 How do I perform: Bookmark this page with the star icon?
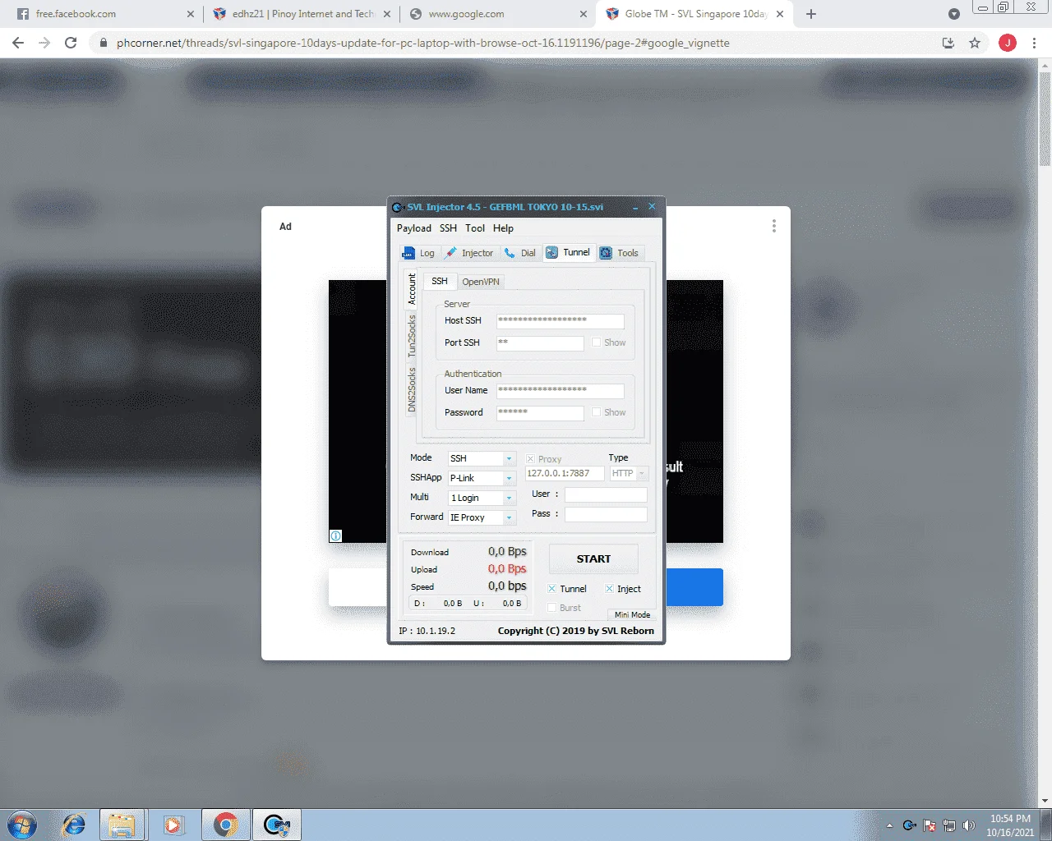(x=975, y=43)
